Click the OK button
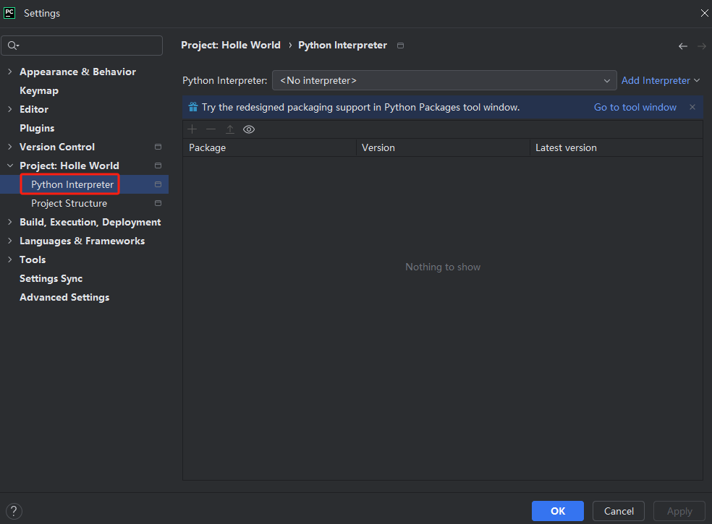Screen dimensions: 712x524 [557, 511]
